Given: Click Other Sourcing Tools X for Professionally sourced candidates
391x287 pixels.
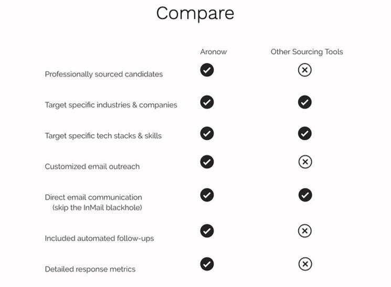Looking at the screenshot, I should [x=304, y=70].
